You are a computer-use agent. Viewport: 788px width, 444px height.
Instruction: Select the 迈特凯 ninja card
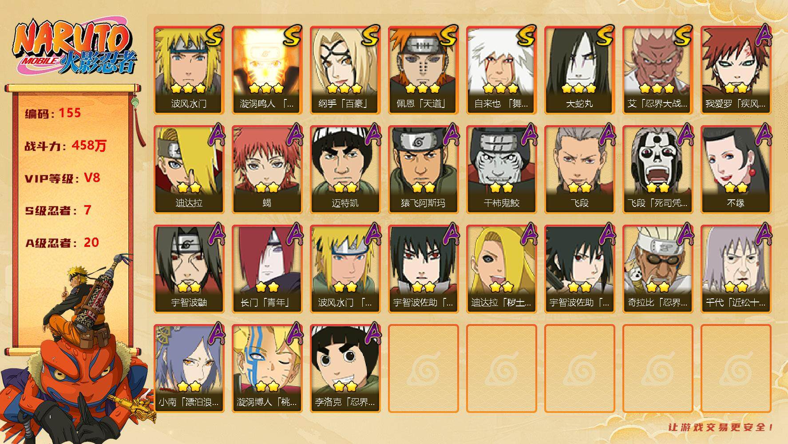345,170
